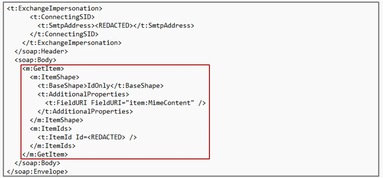Click the closing m:ItemIds tag
This screenshot has width=383, height=178.
(52, 146)
